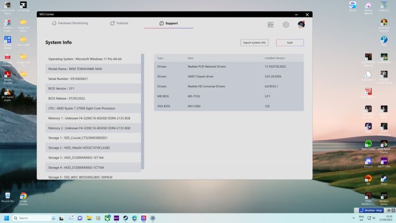Select the Support tab
This screenshot has width=396, height=223.
[169, 23]
